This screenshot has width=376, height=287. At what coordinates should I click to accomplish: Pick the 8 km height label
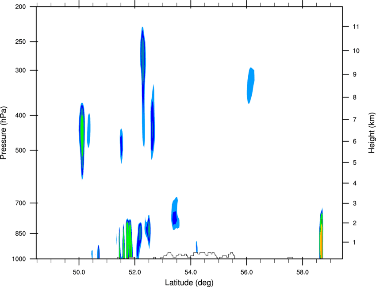point(355,98)
